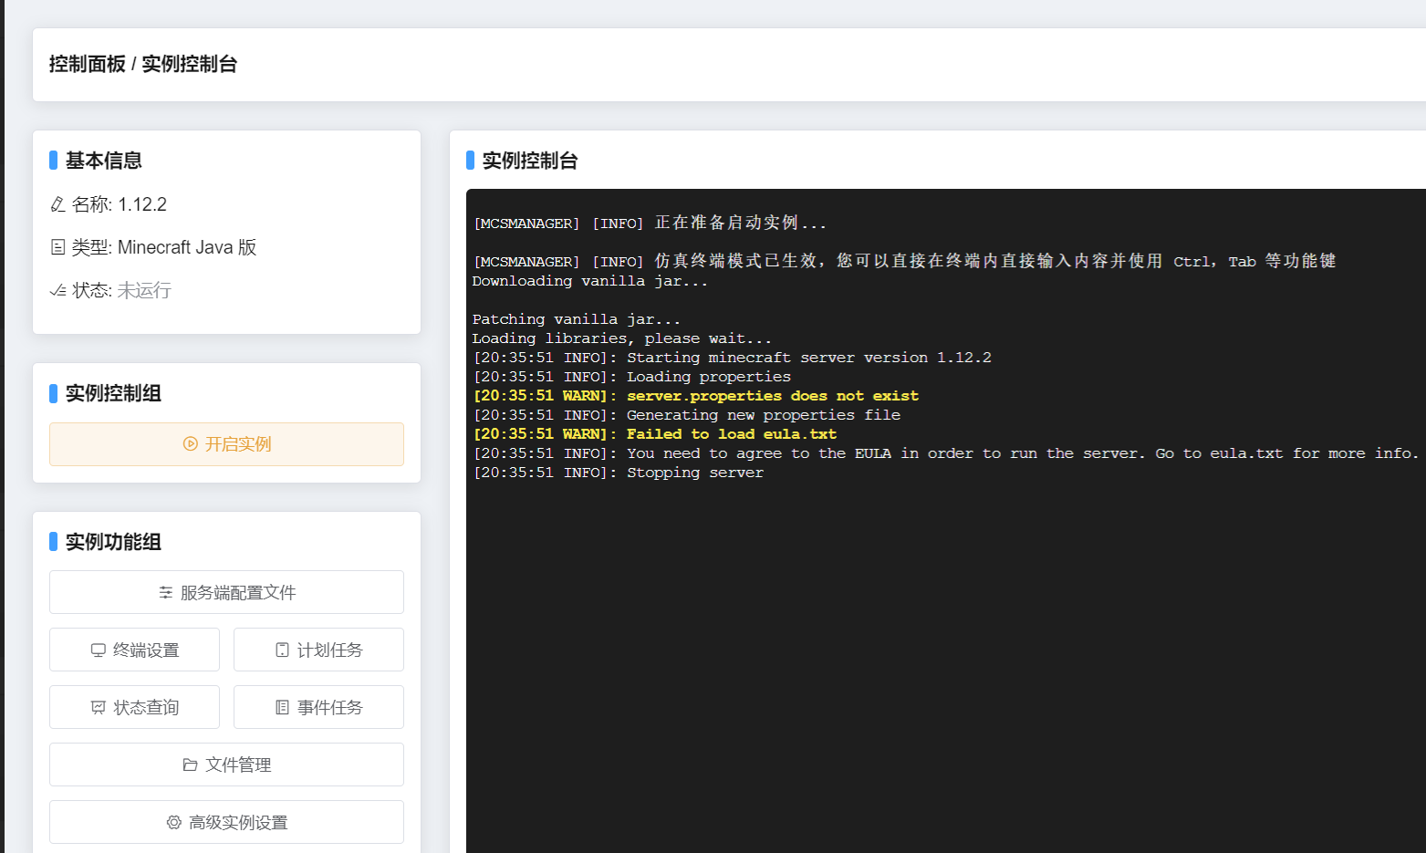Go to 控制面板 in the breadcrumb

point(87,64)
